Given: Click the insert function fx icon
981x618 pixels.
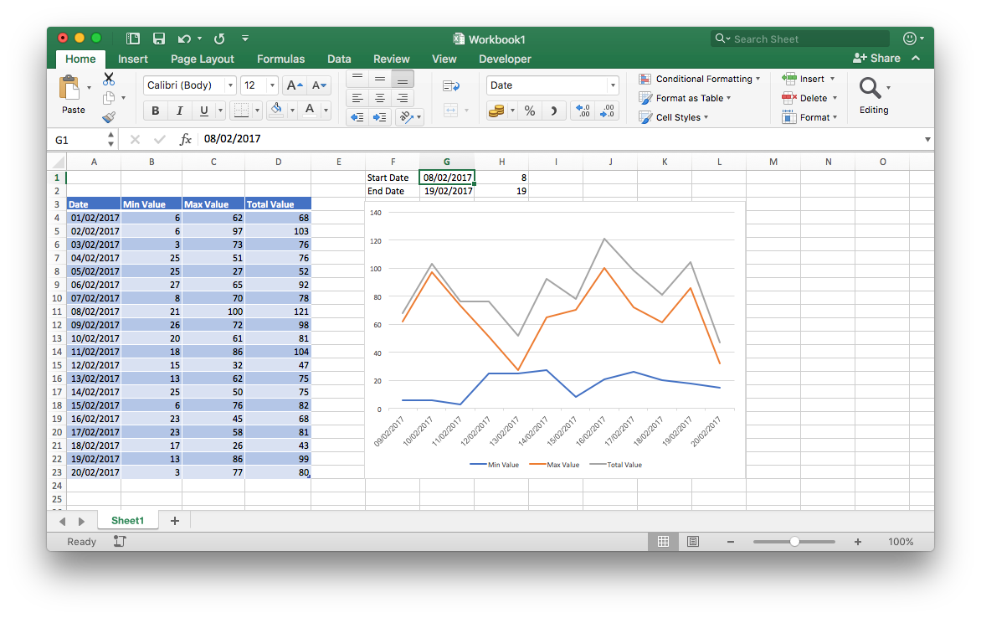Looking at the screenshot, I should [185, 139].
